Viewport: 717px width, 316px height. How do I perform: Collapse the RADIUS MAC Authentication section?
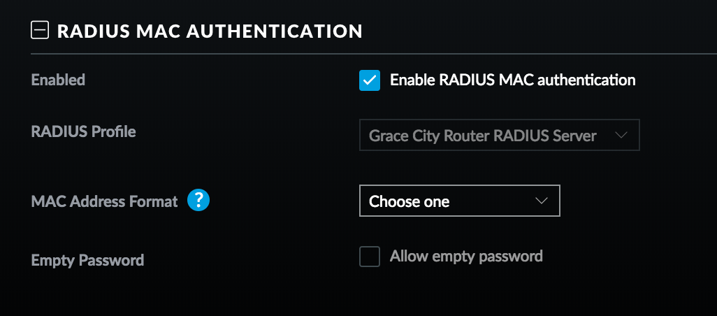tap(40, 31)
